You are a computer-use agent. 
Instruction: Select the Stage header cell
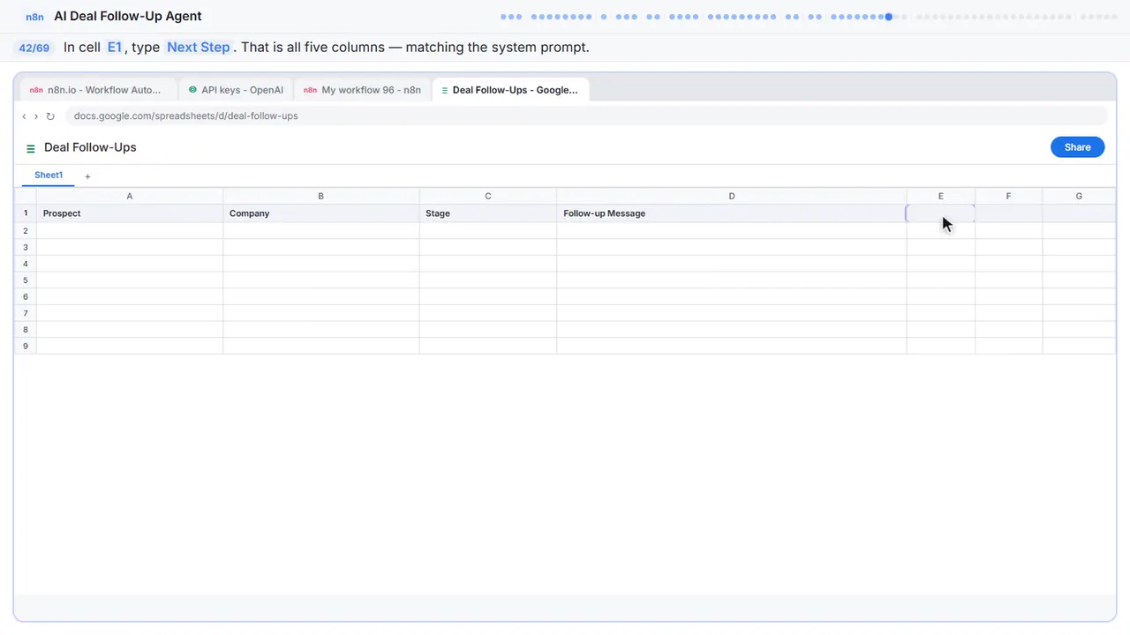pos(488,213)
